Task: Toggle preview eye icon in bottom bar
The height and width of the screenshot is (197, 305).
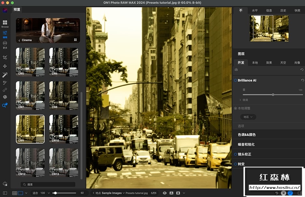Action: tap(165, 193)
